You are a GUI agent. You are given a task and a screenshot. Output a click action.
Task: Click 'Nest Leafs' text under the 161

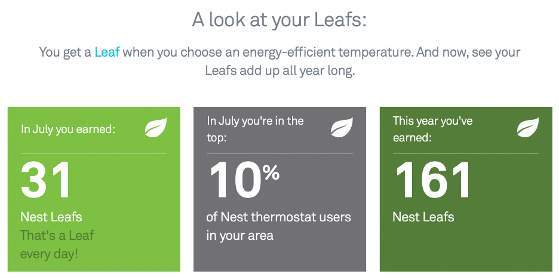coord(423,217)
